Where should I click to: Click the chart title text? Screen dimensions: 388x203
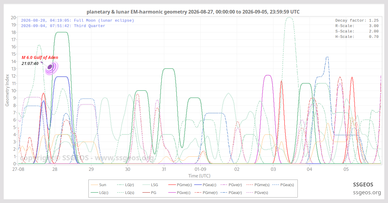coord(193,12)
